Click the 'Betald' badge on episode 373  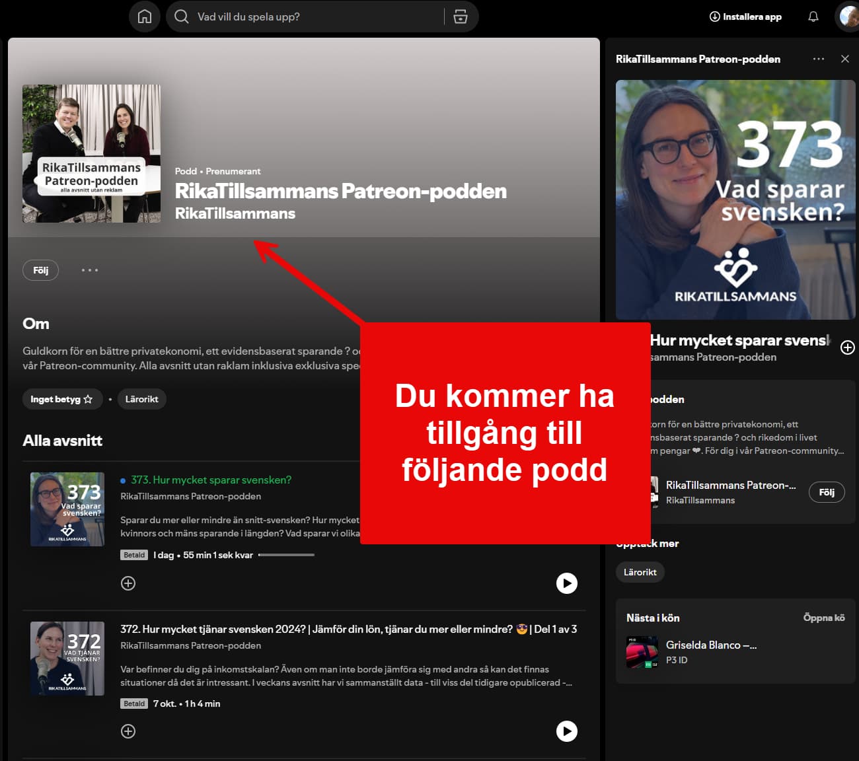coord(134,555)
